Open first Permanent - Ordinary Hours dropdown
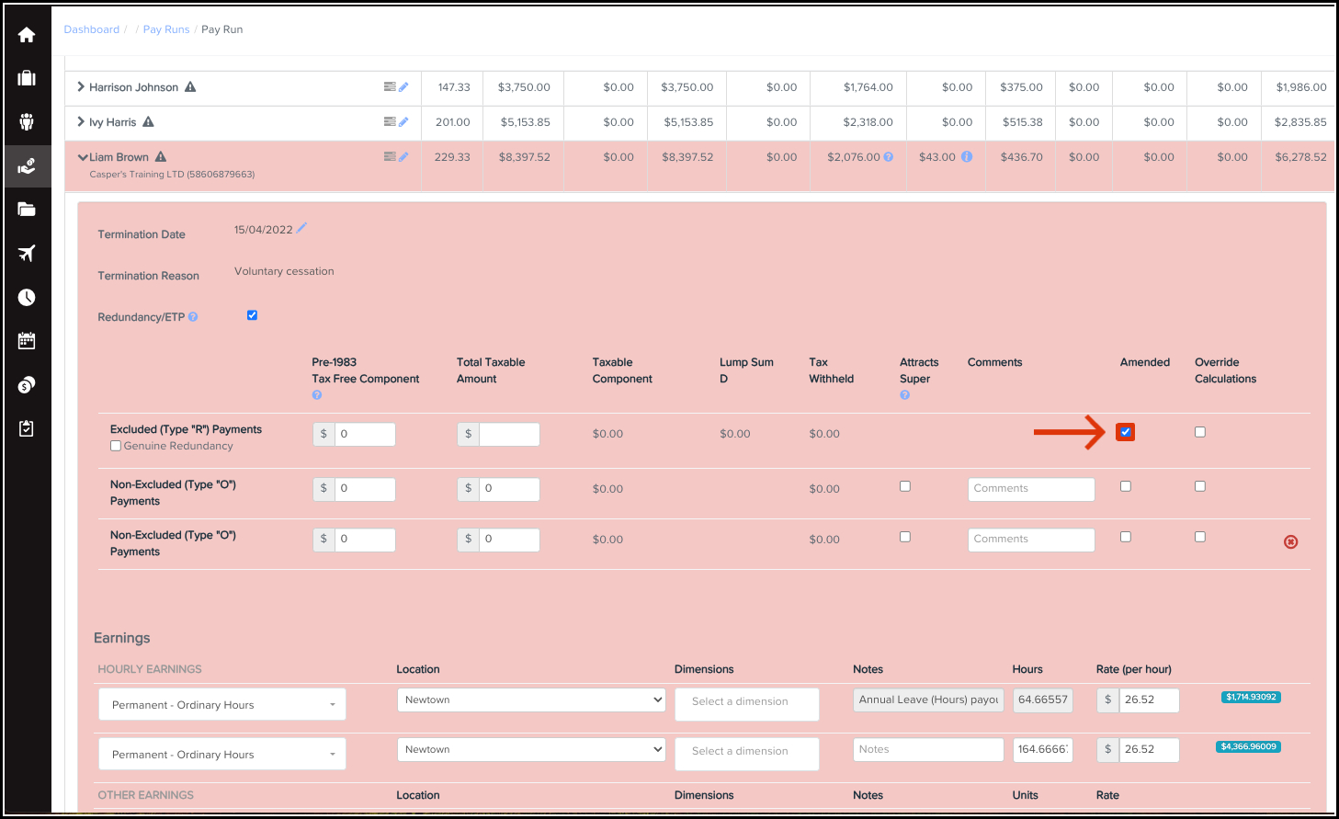This screenshot has width=1339, height=819. [x=221, y=705]
